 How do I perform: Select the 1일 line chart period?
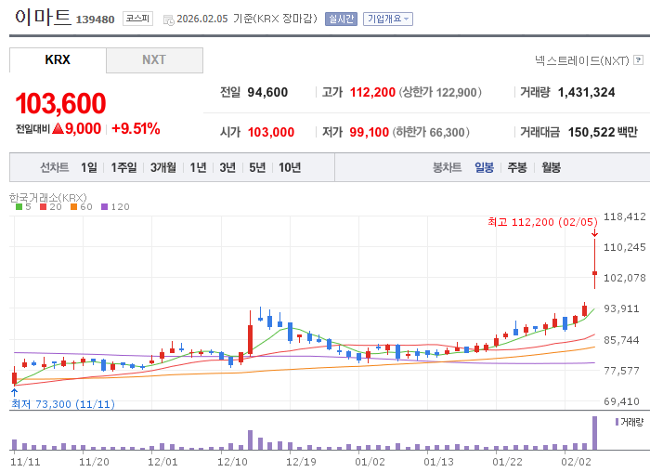[x=89, y=167]
